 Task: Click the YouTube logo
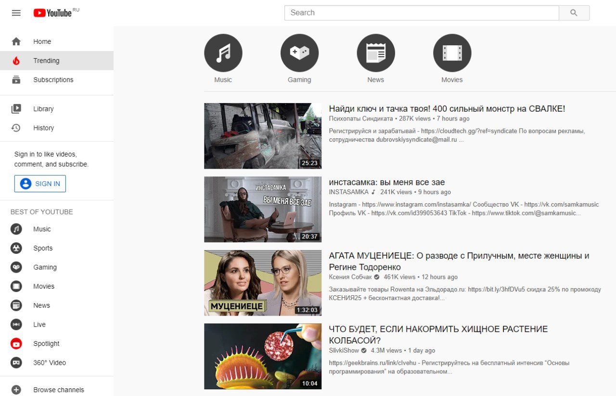tap(53, 13)
